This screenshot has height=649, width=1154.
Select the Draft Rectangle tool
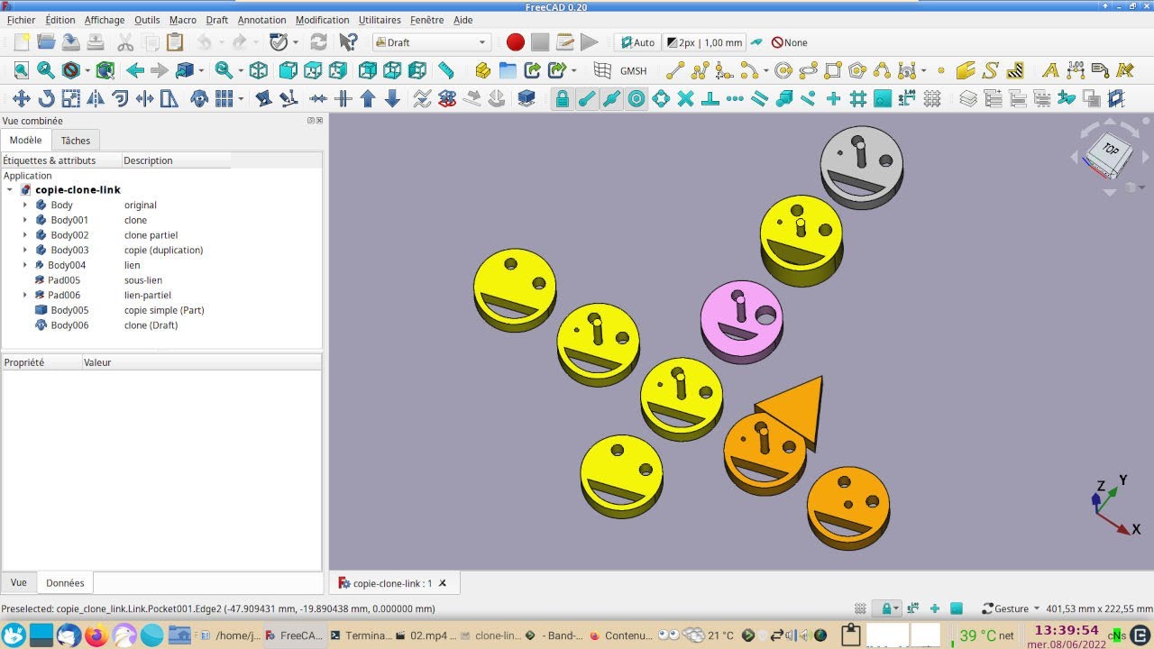point(833,70)
